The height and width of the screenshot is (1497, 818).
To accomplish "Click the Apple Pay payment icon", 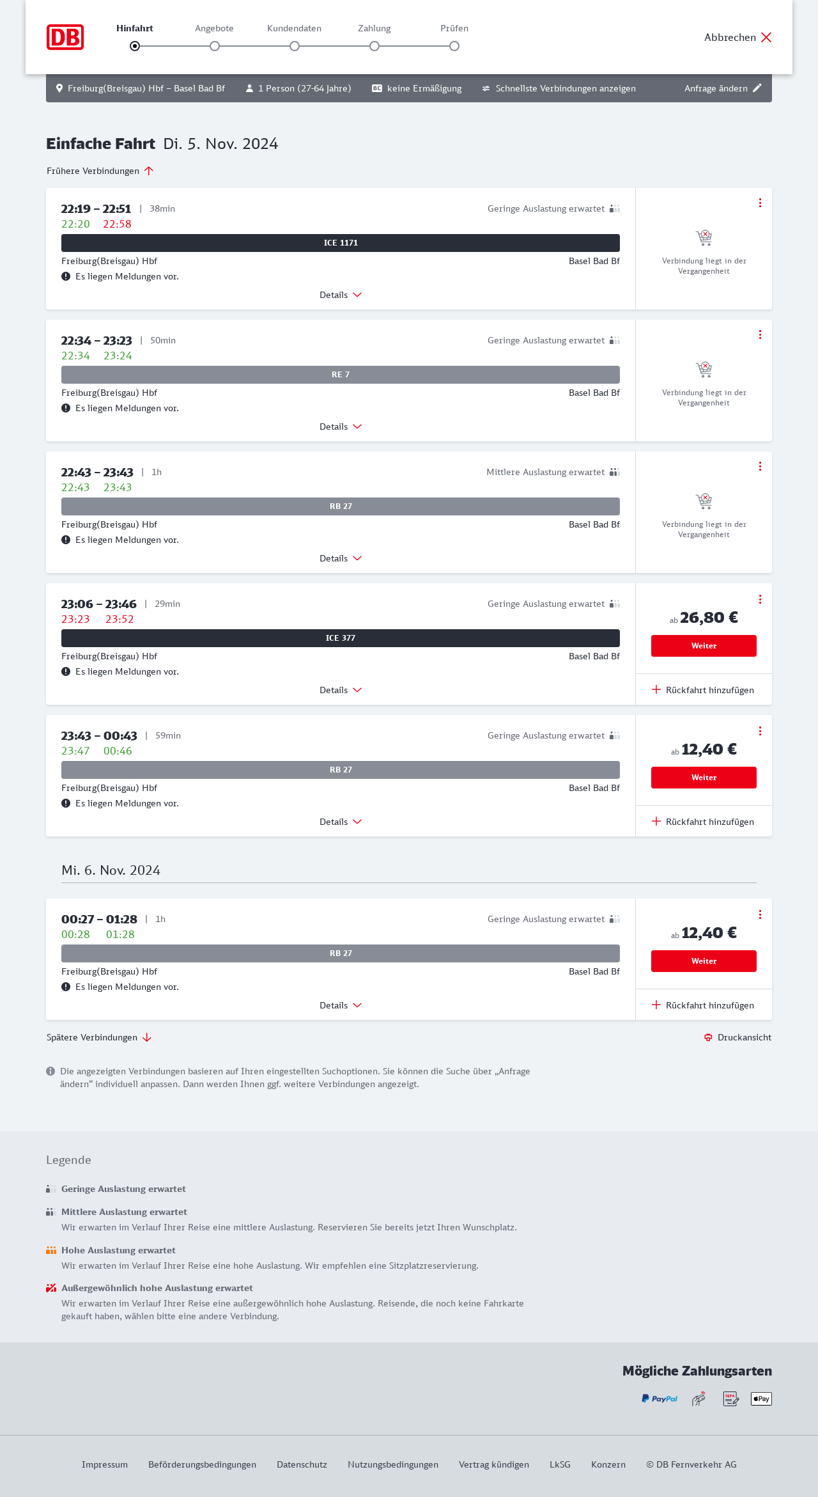I will [x=761, y=1399].
